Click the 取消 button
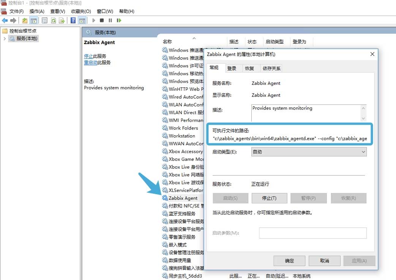The width and height of the screenshot is (396, 280). pyautogui.click(x=324, y=261)
